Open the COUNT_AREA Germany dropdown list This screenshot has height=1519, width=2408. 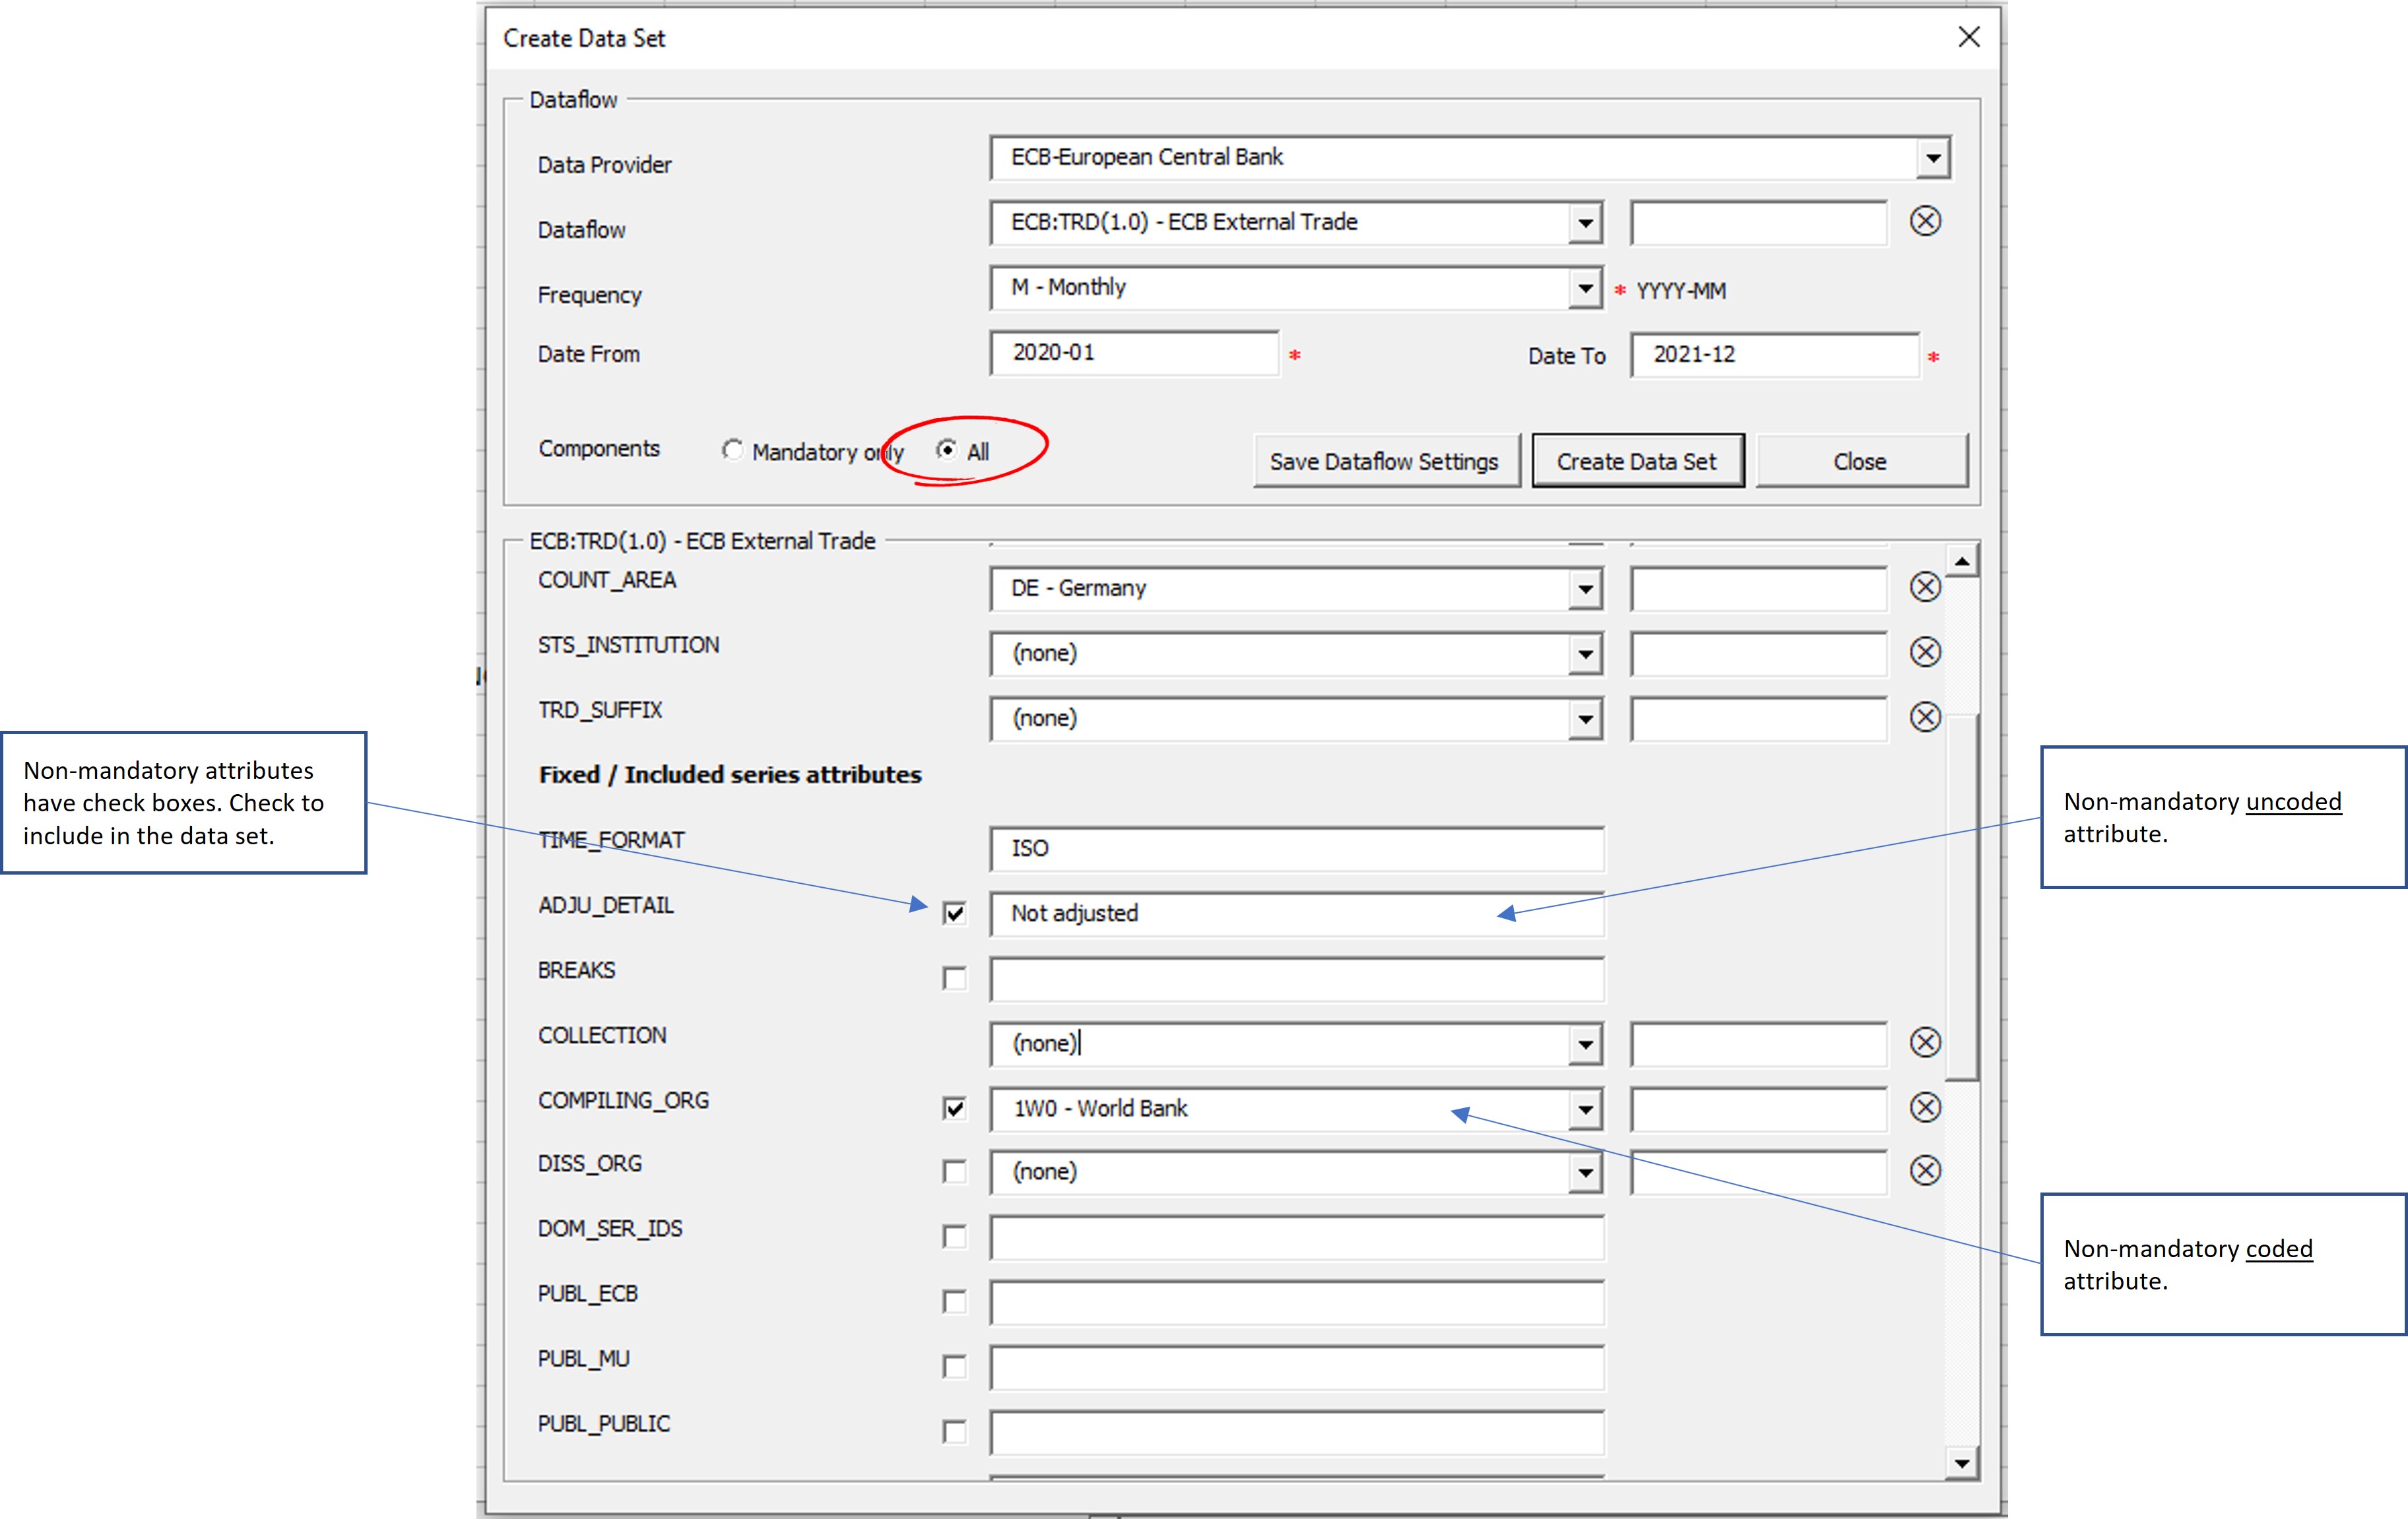tap(1585, 588)
